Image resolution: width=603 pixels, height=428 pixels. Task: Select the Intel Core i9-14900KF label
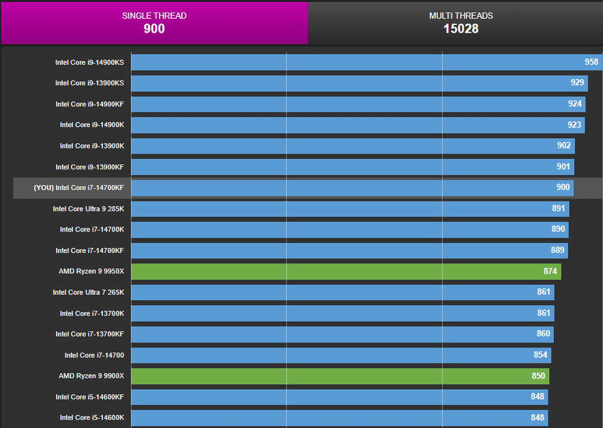click(90, 104)
